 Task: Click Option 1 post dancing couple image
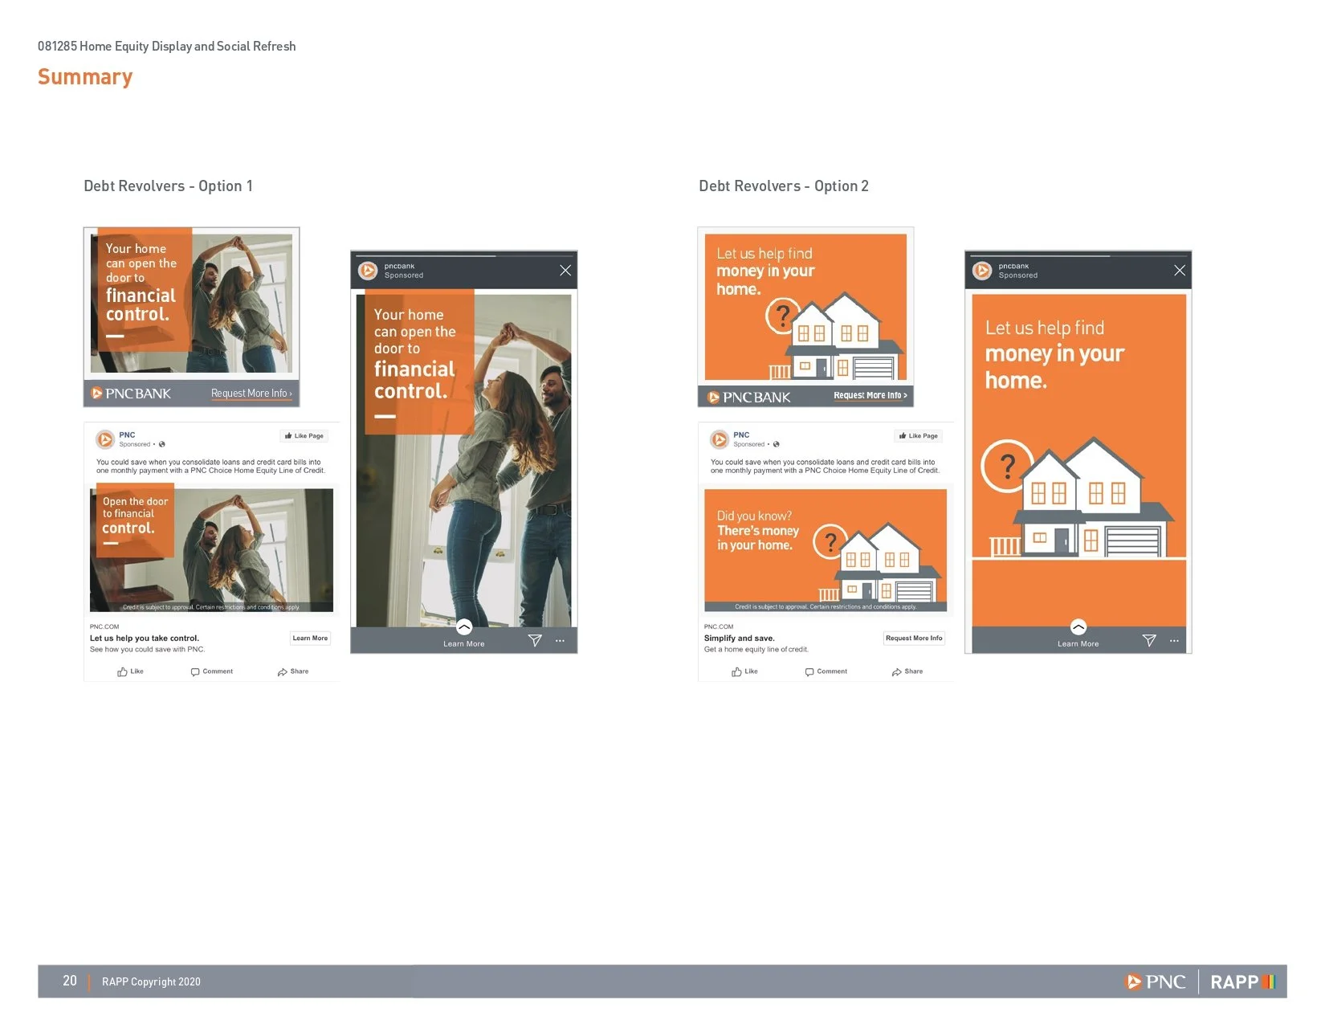212,550
